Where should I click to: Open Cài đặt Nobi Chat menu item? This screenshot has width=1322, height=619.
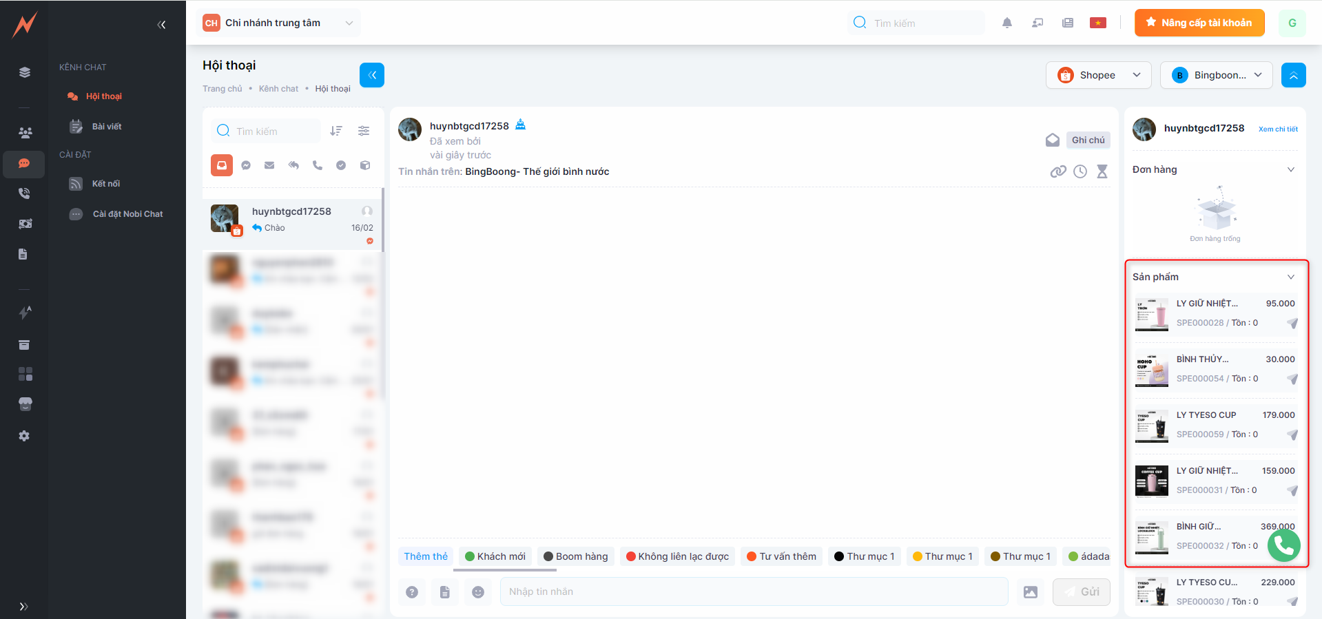coord(127,214)
